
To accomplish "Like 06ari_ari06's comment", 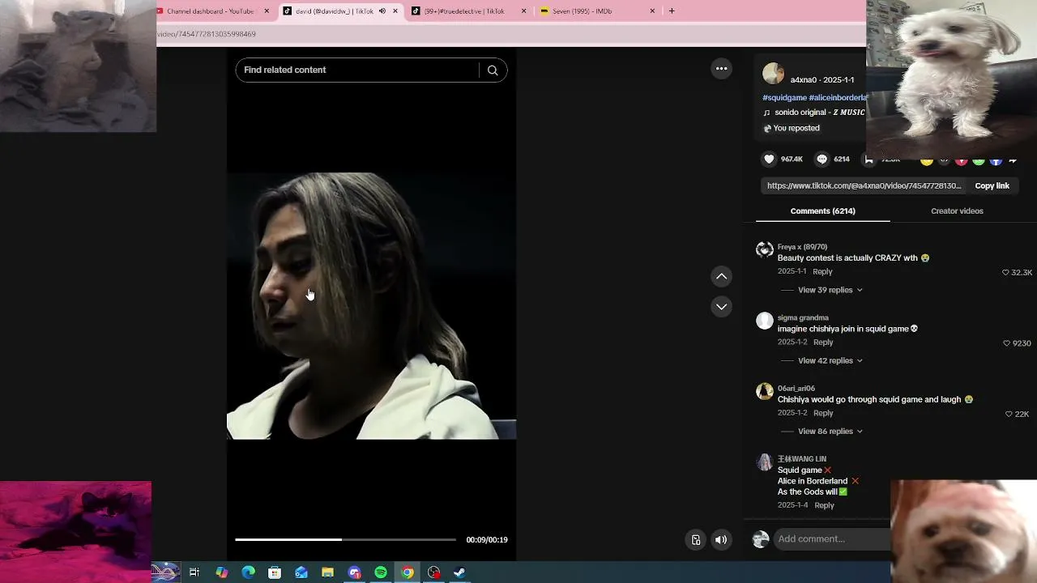I will point(1009,414).
